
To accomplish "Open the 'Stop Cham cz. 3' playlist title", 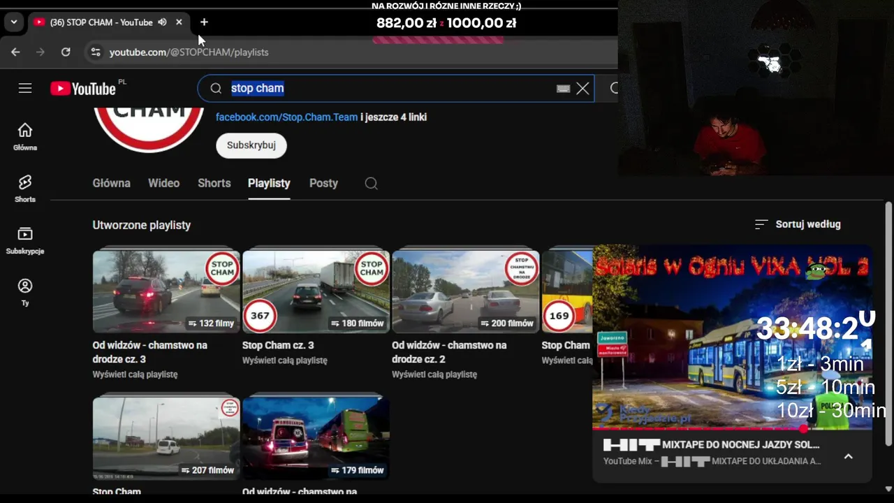I will (x=278, y=345).
